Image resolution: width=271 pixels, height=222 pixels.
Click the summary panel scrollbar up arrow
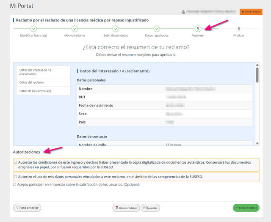click(x=257, y=65)
